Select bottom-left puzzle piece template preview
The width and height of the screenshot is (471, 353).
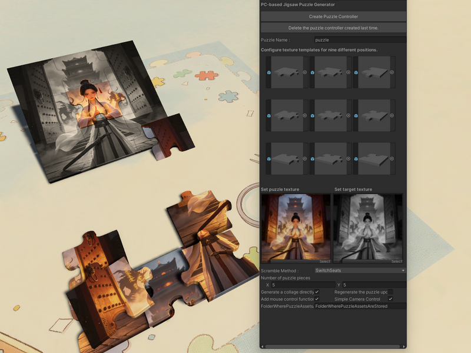point(287,159)
